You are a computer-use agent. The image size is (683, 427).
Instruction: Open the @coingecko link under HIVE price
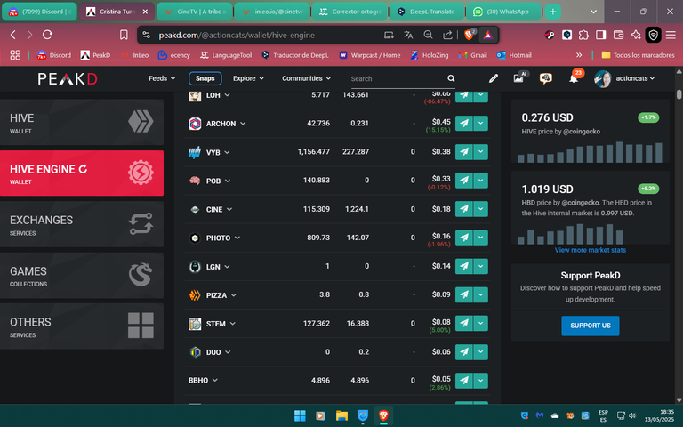click(x=582, y=132)
